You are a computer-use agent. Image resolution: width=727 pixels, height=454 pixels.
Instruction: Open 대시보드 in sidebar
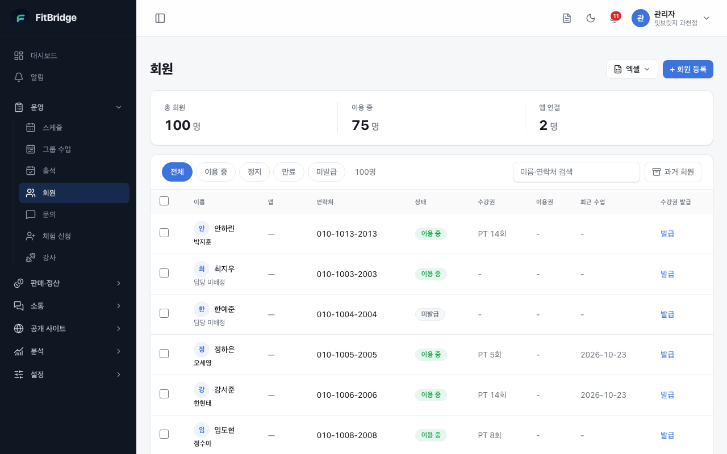click(68, 56)
